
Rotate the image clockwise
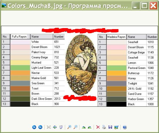click(84, 127)
